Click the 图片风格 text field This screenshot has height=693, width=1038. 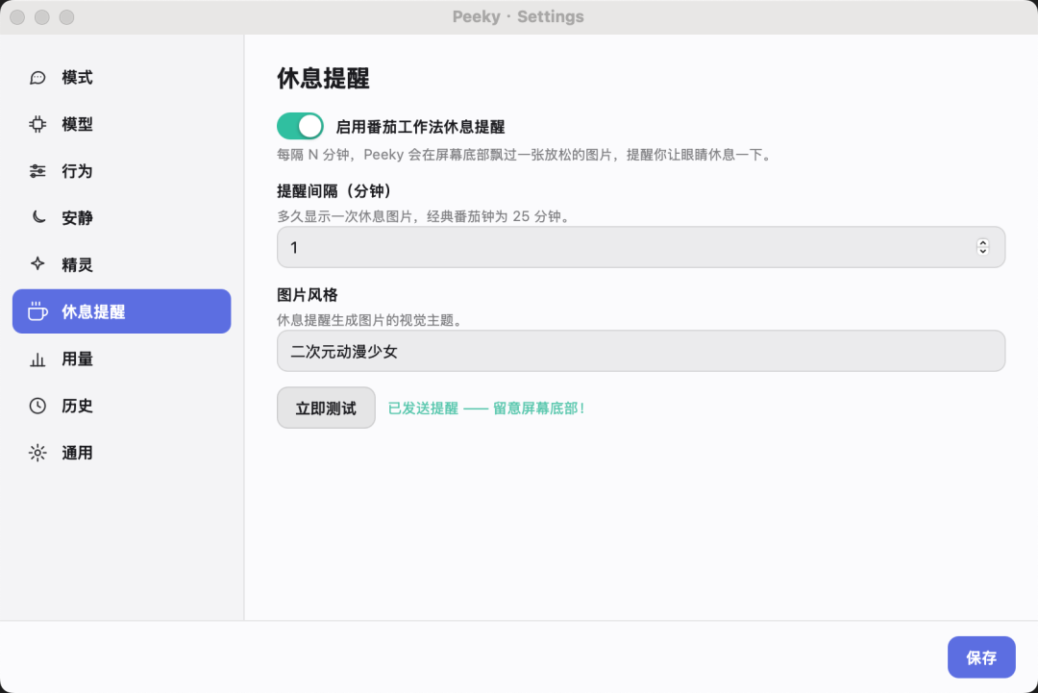tap(641, 351)
